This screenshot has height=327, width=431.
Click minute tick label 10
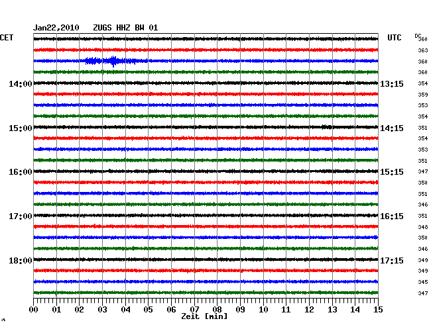tap(263, 310)
